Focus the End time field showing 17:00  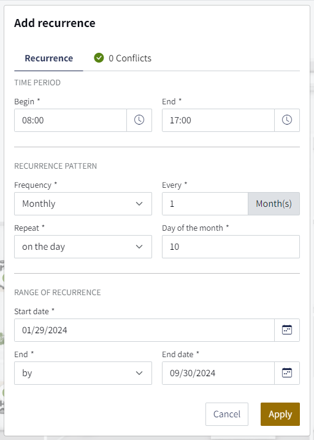[x=218, y=120]
